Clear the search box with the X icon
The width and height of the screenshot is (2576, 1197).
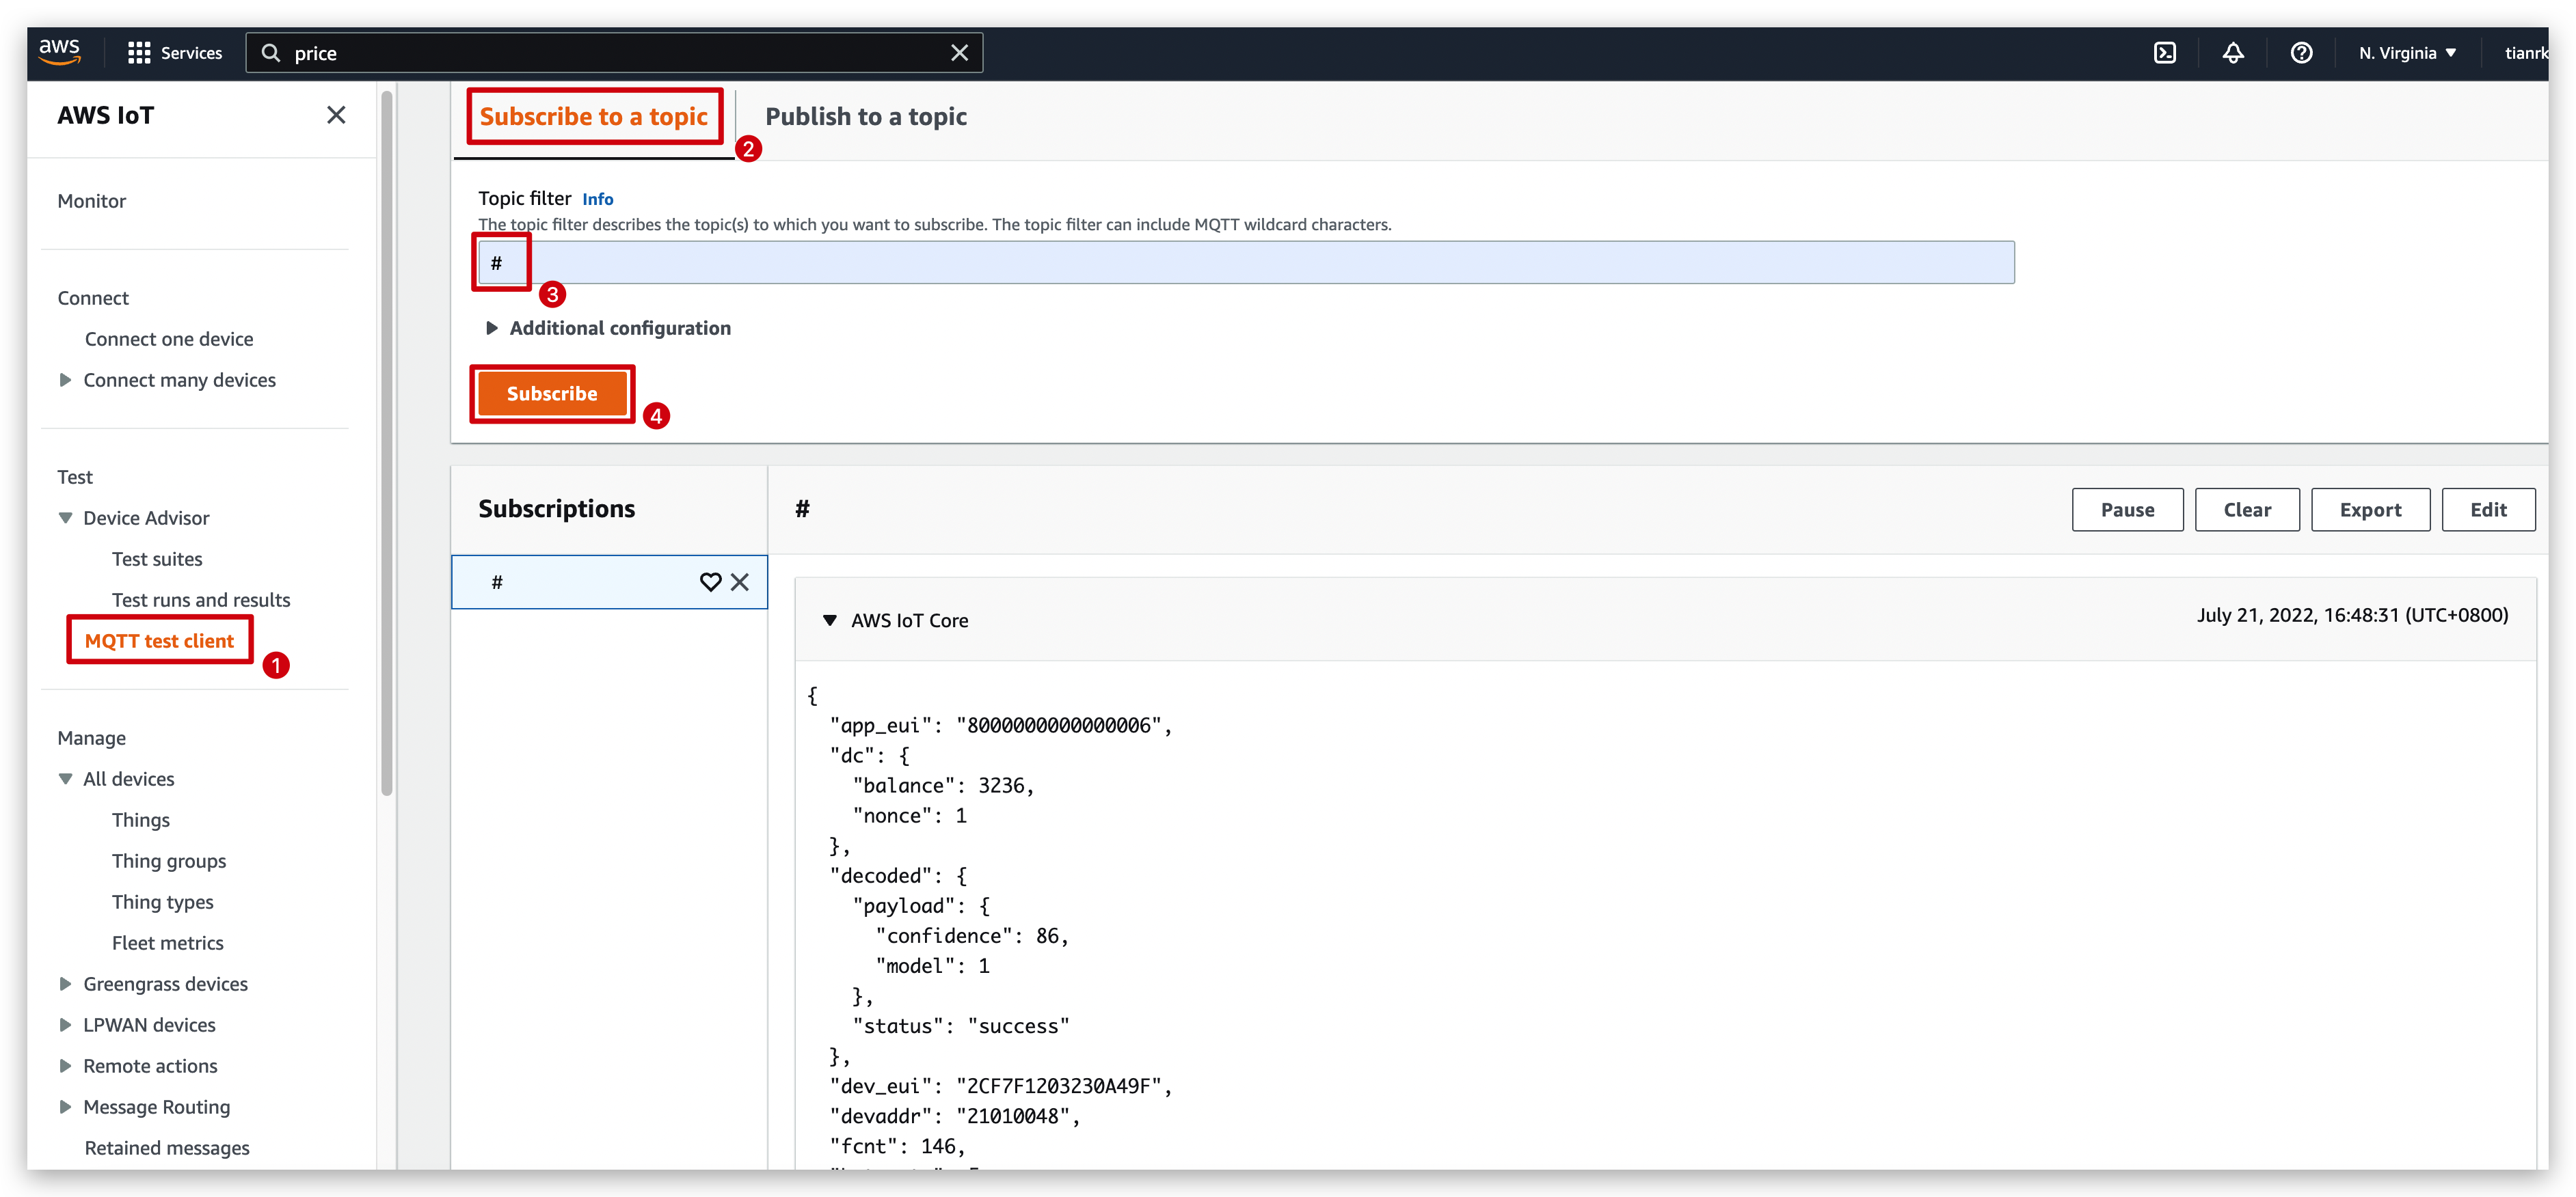click(x=959, y=53)
